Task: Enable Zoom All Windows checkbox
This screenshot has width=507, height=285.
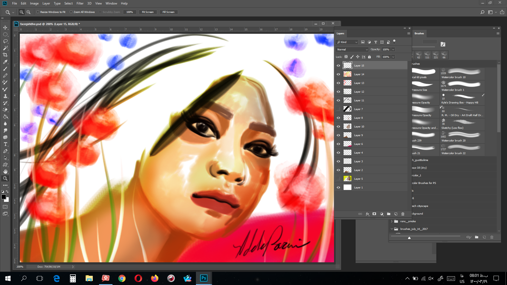Action: tap(71, 12)
